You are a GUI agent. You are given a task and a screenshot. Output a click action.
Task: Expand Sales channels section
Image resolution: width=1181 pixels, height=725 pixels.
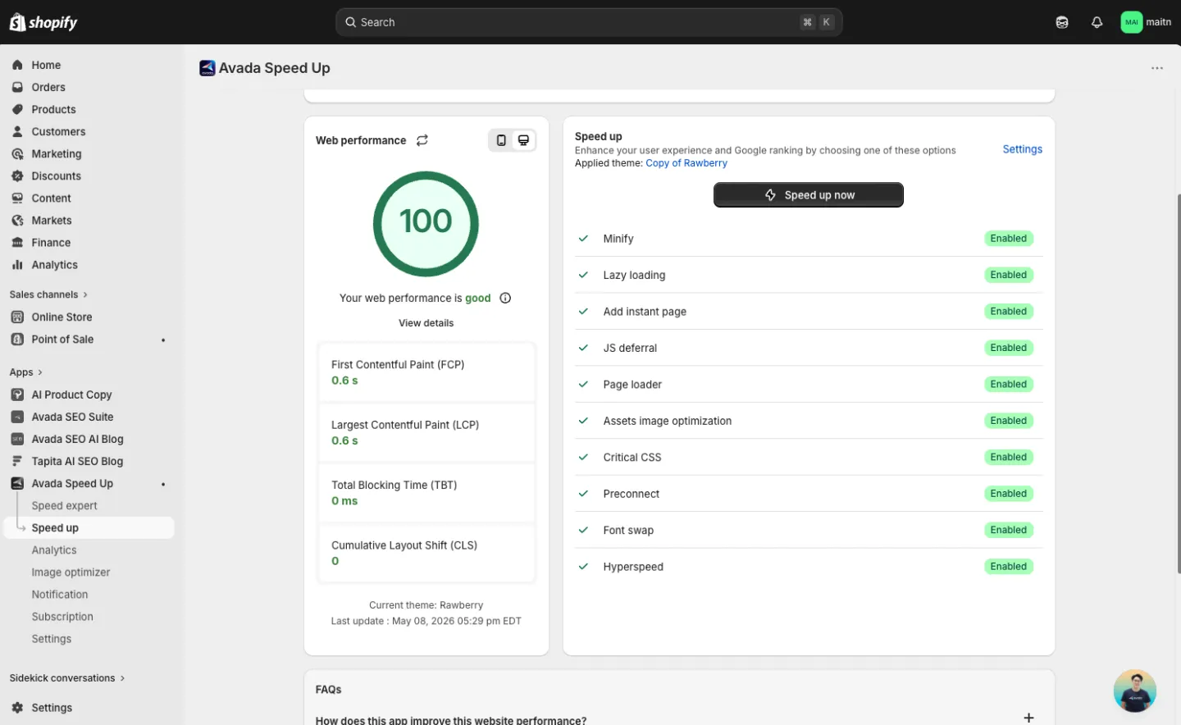[x=48, y=294]
